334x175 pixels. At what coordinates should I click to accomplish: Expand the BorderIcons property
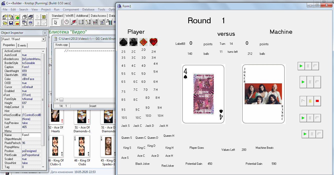pyautogui.click(x=4, y=59)
